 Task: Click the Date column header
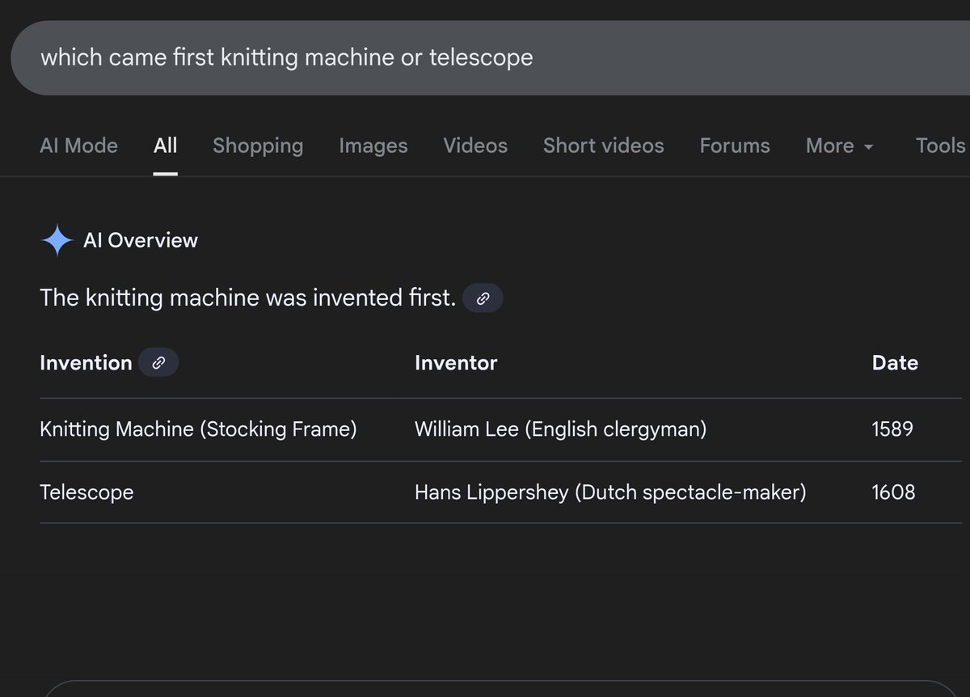point(895,363)
